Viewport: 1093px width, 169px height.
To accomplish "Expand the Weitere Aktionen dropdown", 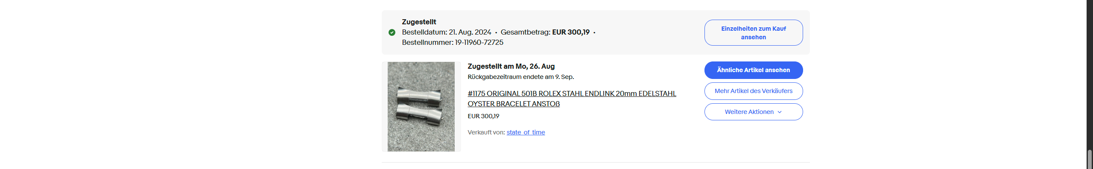I will tap(753, 112).
